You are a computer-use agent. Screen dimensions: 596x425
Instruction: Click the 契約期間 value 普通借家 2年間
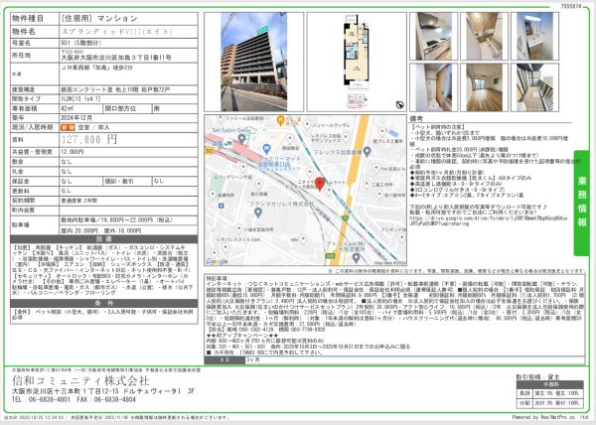79,201
